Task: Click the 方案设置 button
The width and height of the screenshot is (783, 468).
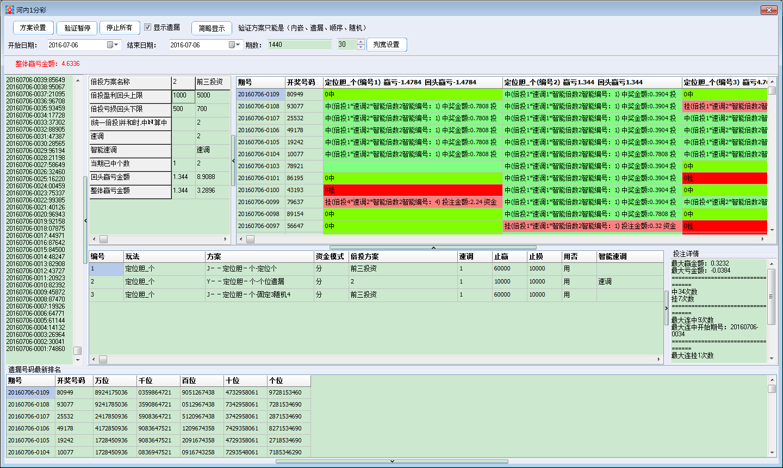Action: [33, 28]
